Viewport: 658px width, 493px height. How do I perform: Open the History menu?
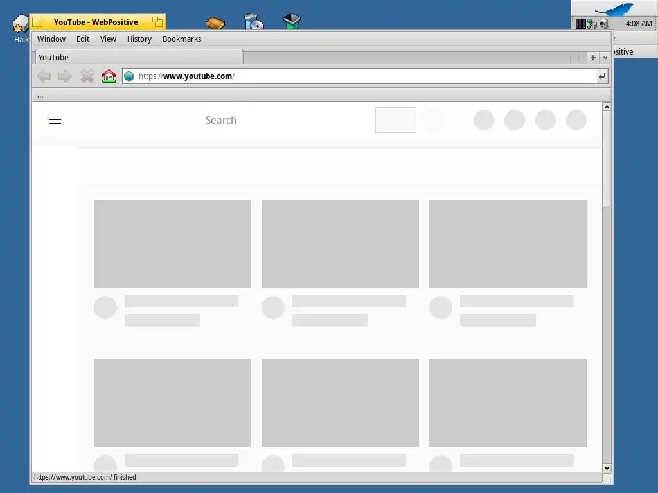(139, 39)
